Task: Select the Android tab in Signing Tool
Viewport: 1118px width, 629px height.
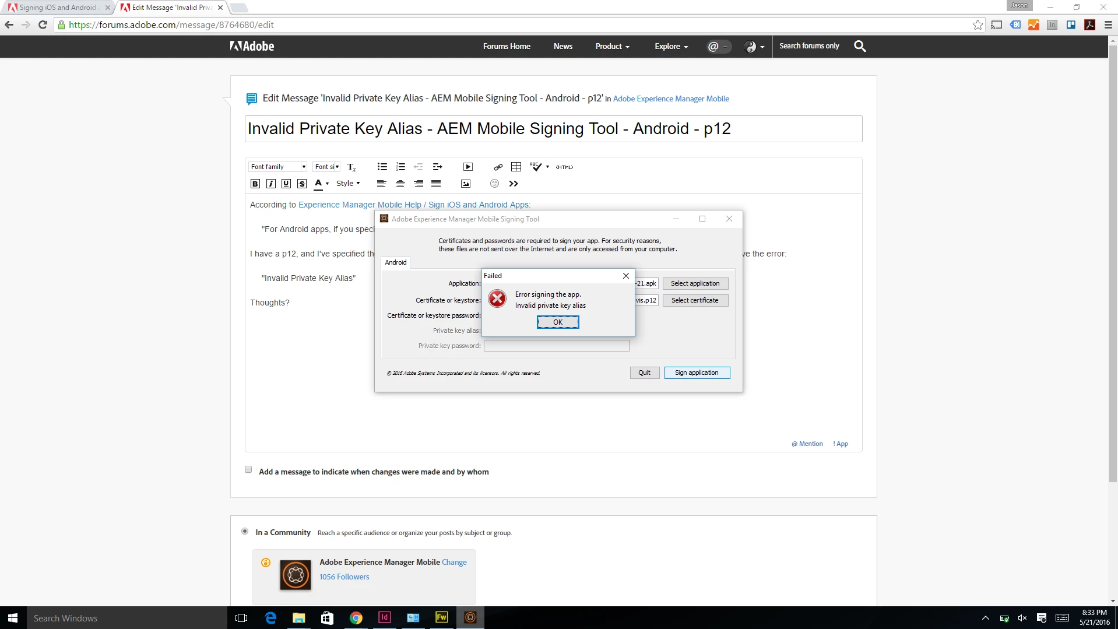Action: coord(396,262)
